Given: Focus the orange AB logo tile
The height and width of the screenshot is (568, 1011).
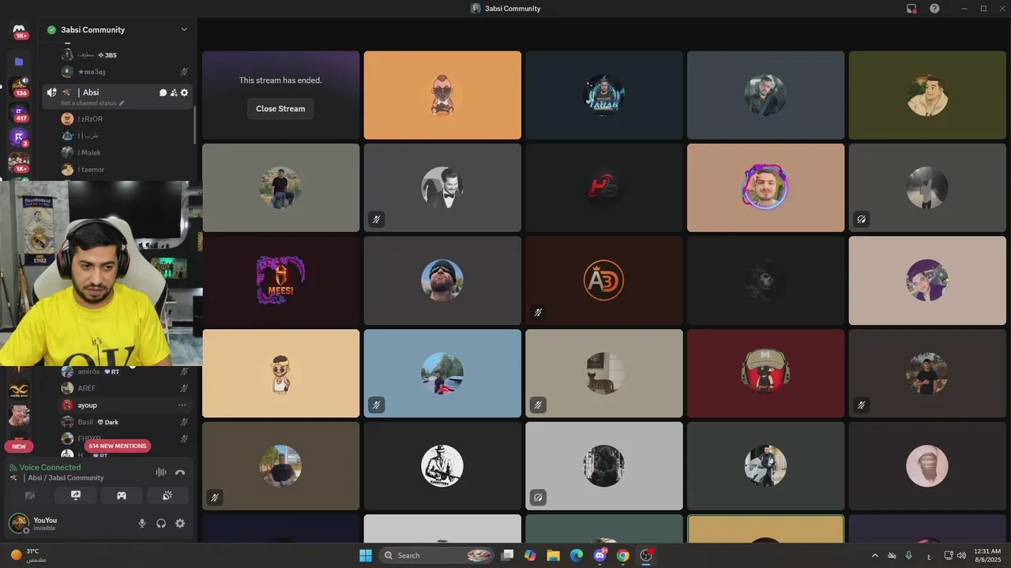Looking at the screenshot, I should pyautogui.click(x=603, y=280).
